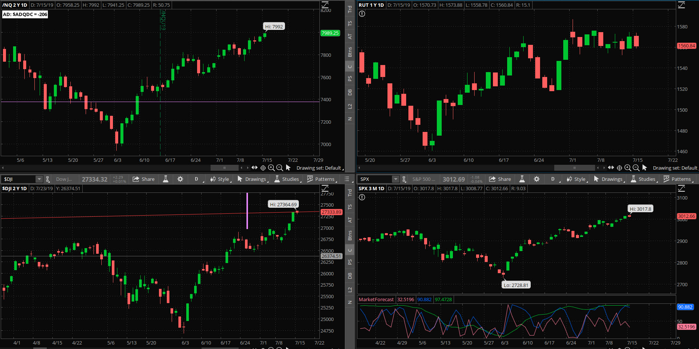Grab the RUT chart horizontal scrollbar thumb
Image resolution: width=699 pixels, height=349 pixels.
coord(574,167)
